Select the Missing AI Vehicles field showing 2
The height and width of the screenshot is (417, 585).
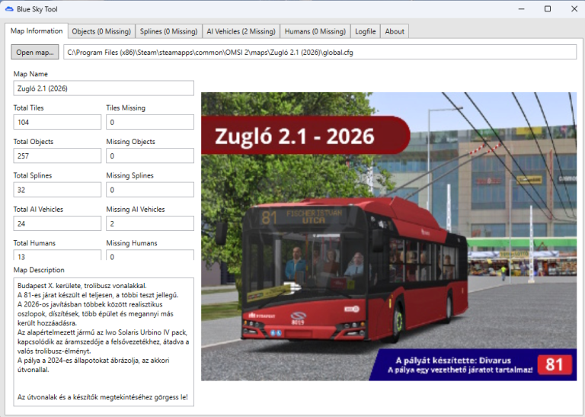click(150, 223)
